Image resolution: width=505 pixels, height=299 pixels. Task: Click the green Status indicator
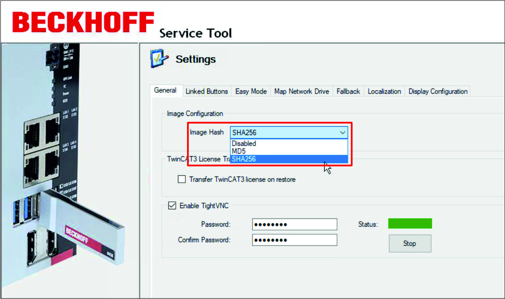tap(410, 223)
